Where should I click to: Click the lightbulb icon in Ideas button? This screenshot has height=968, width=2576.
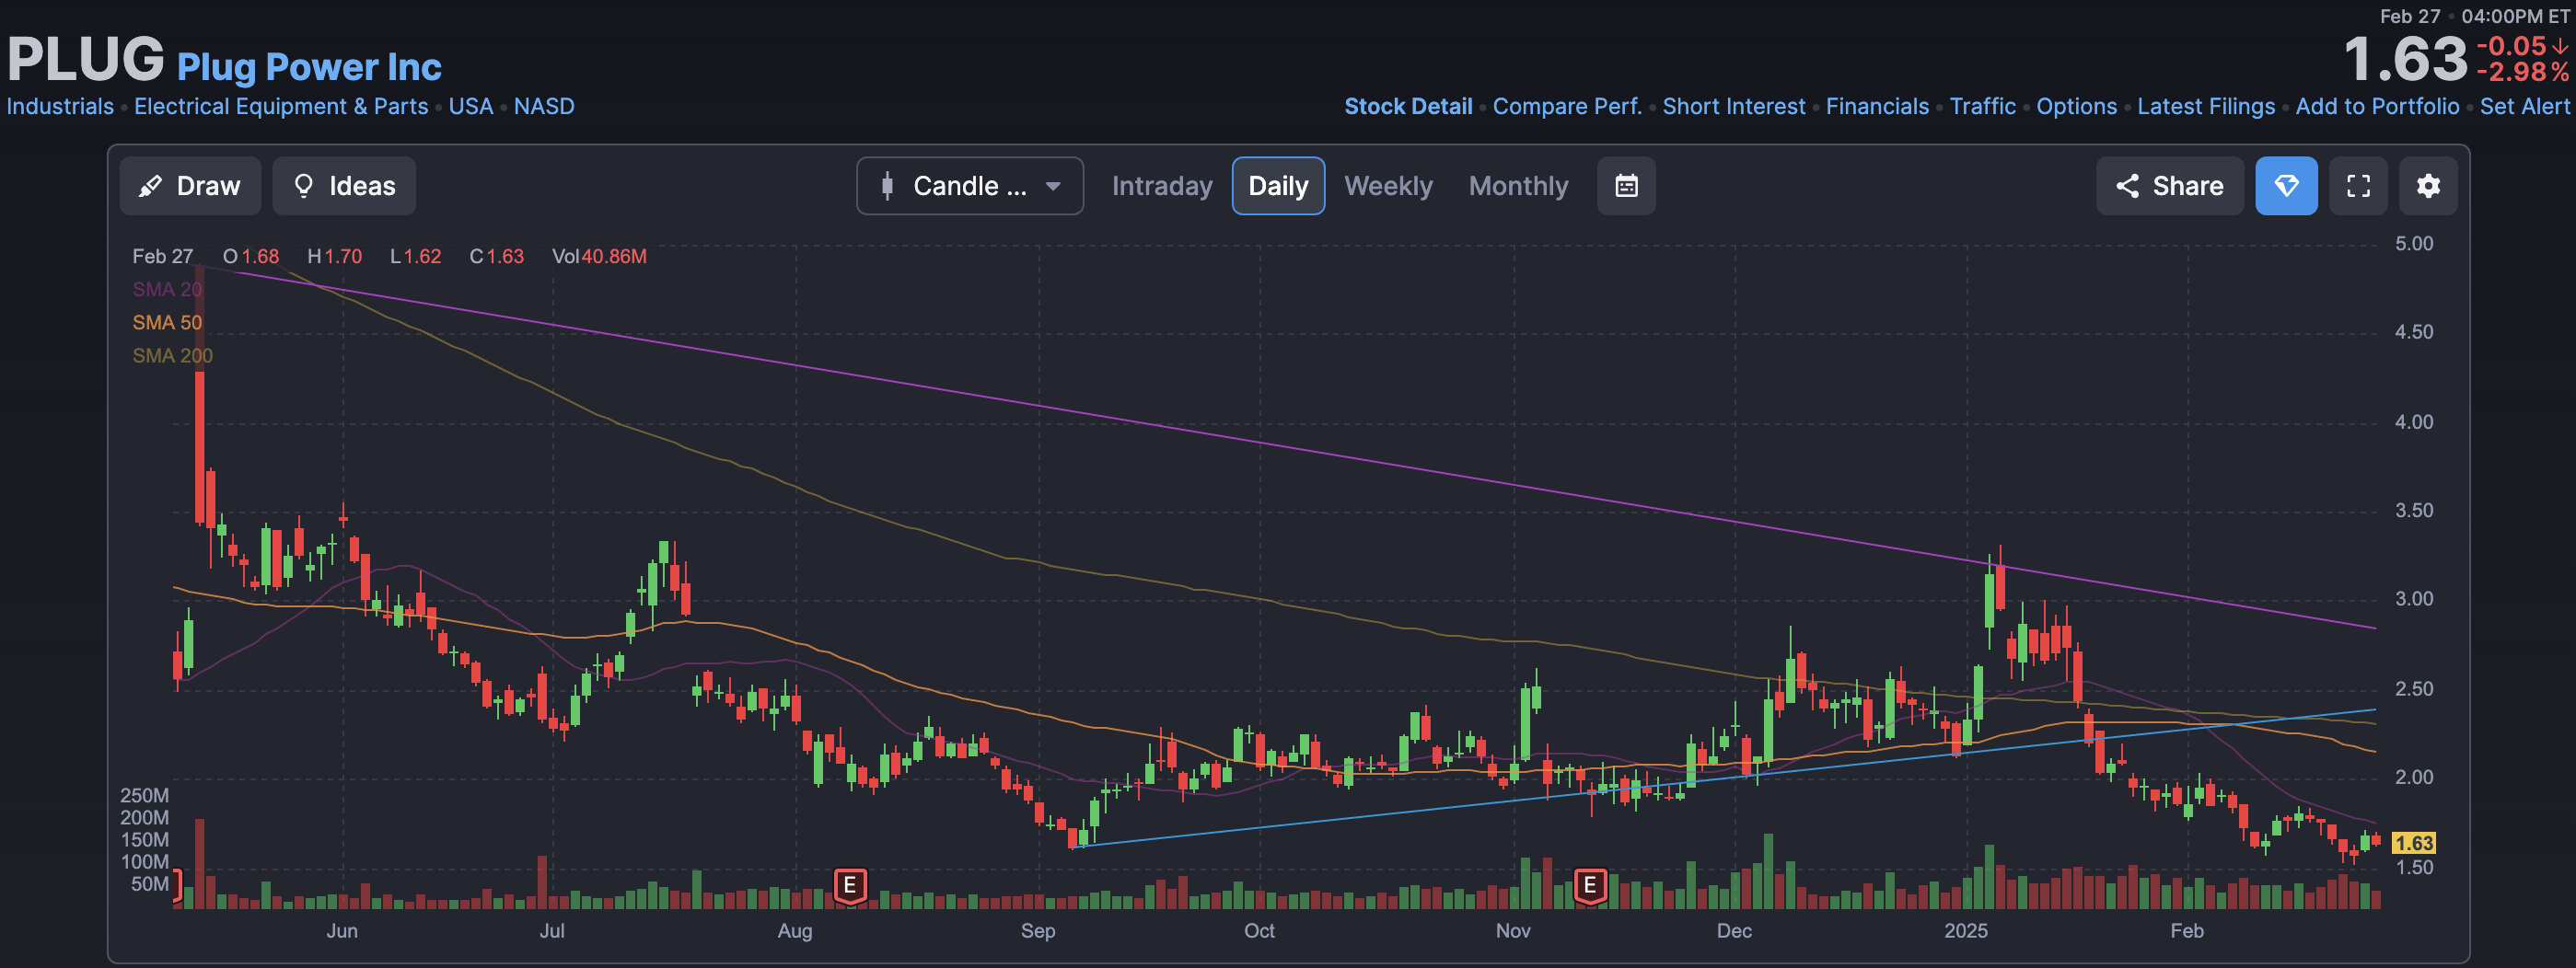click(303, 186)
